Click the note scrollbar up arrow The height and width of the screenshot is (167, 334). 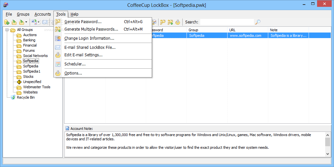click(x=327, y=135)
